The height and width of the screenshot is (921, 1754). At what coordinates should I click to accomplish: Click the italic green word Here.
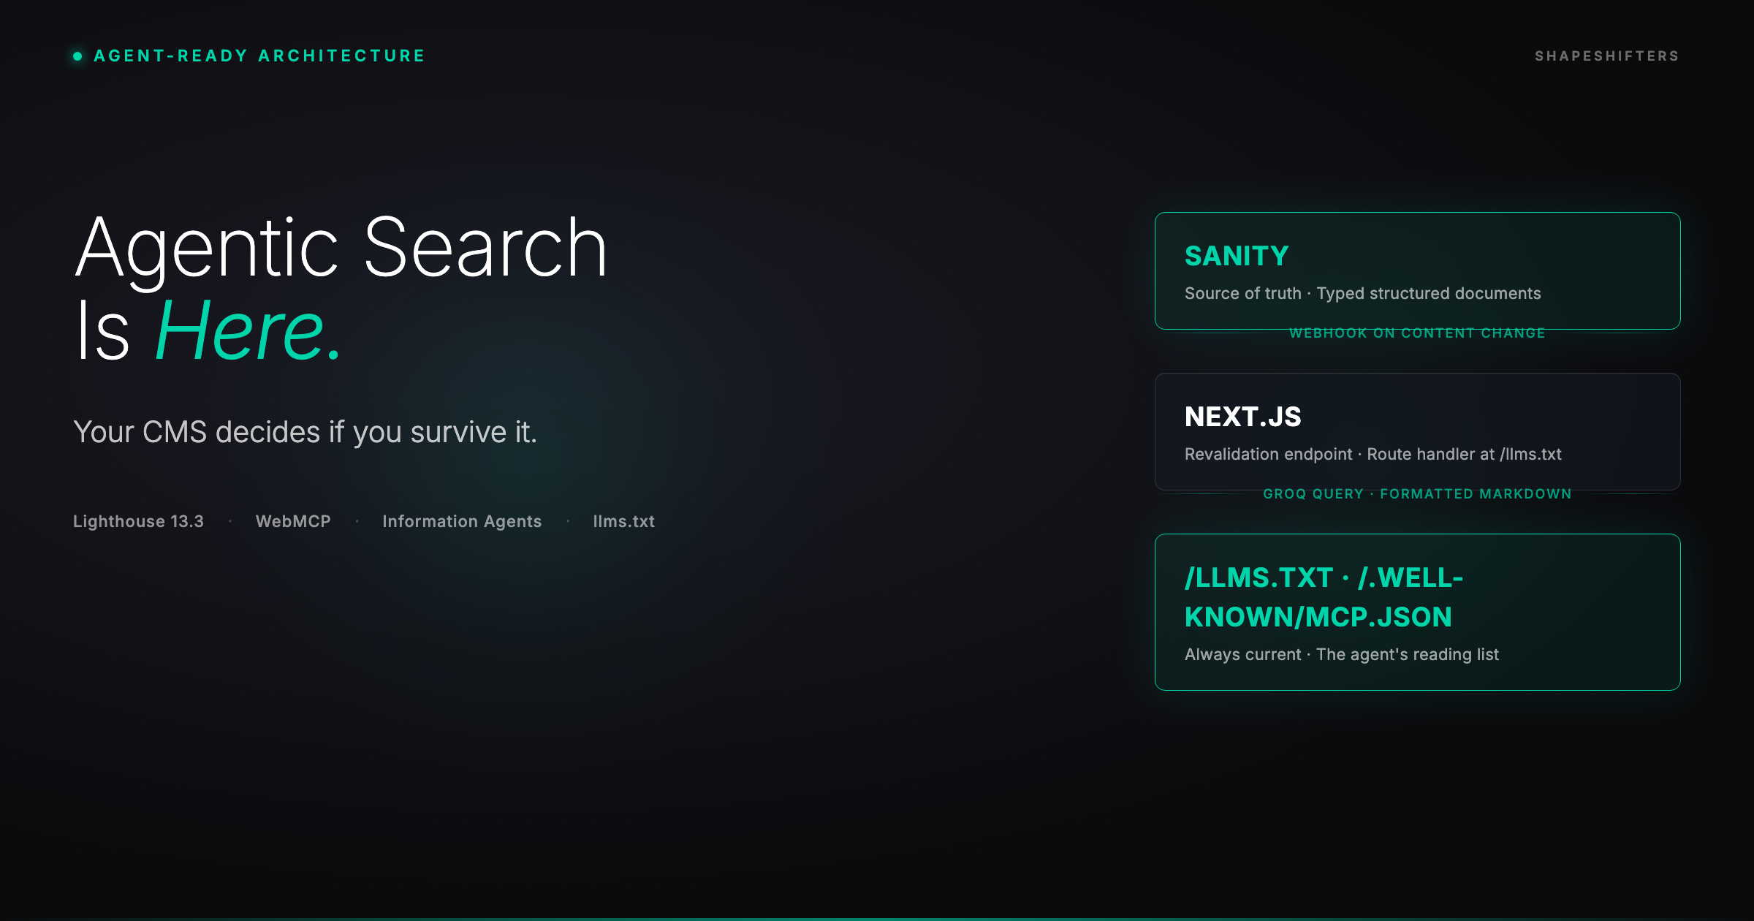[248, 330]
